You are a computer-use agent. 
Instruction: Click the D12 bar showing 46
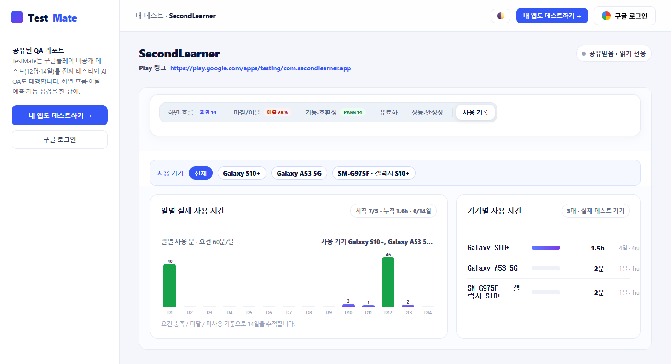pos(388,282)
